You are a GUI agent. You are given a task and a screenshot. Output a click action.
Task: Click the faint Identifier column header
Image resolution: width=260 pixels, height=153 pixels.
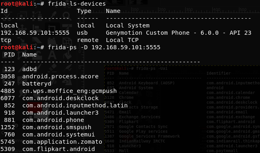(x=218, y=73)
